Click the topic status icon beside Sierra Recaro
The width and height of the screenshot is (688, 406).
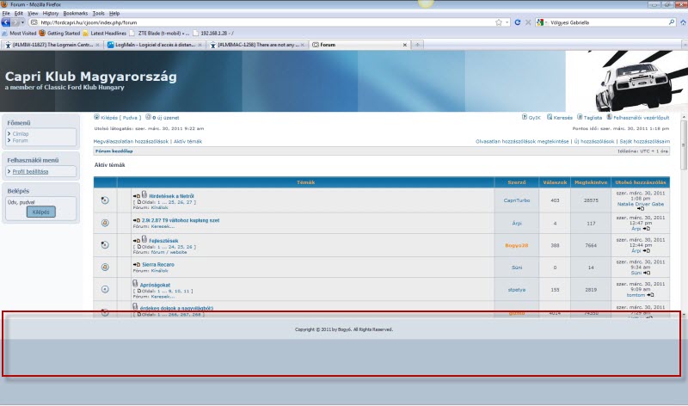[x=105, y=268]
